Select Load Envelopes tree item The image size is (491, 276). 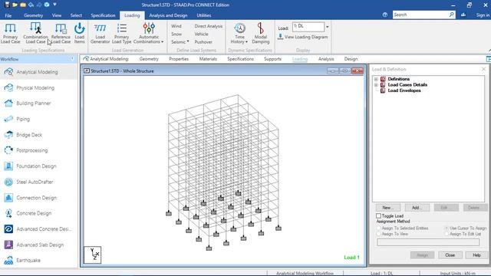[x=404, y=90]
